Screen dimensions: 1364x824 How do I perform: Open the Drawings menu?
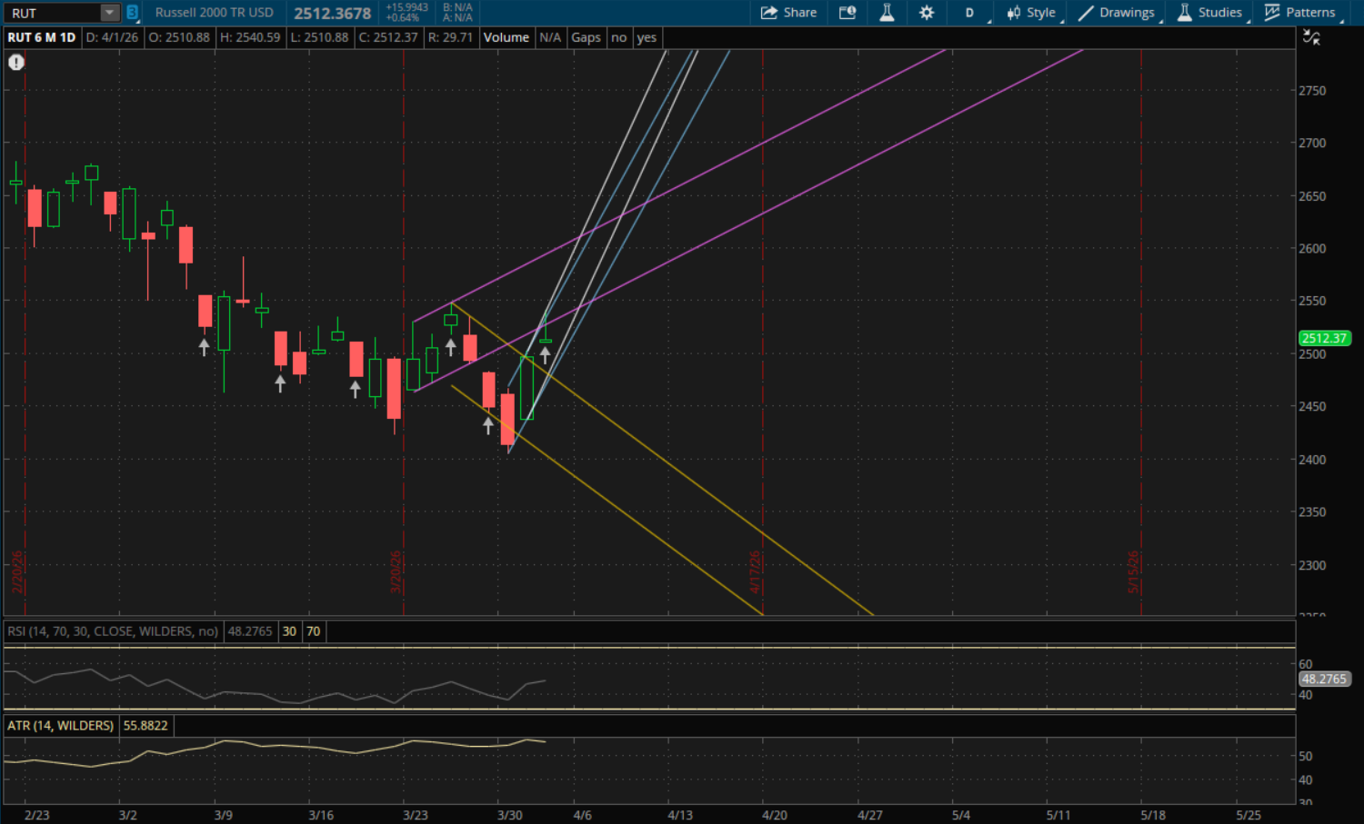[x=1117, y=13]
